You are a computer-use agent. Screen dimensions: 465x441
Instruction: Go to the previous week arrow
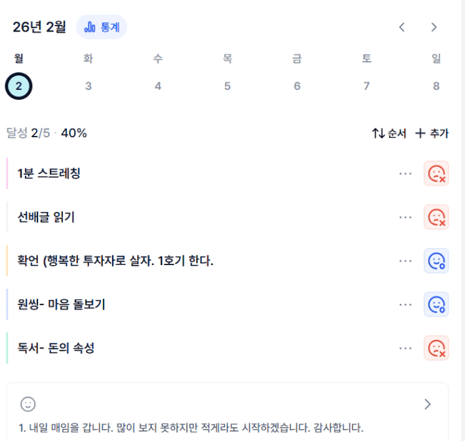coord(402,28)
